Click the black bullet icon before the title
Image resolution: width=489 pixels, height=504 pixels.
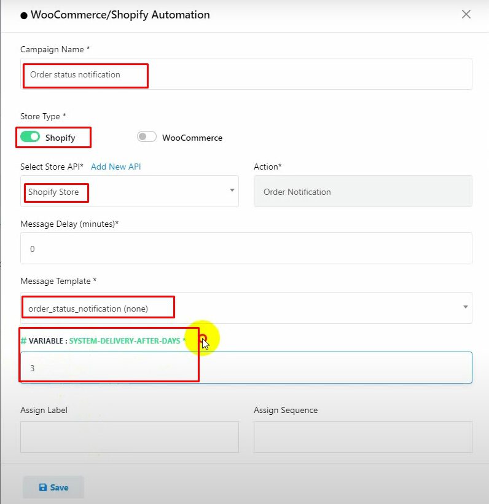(24, 15)
